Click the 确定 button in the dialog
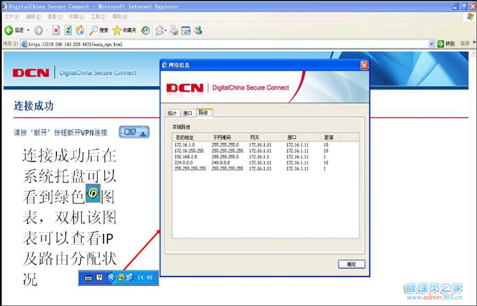477x306 pixels. (352, 264)
